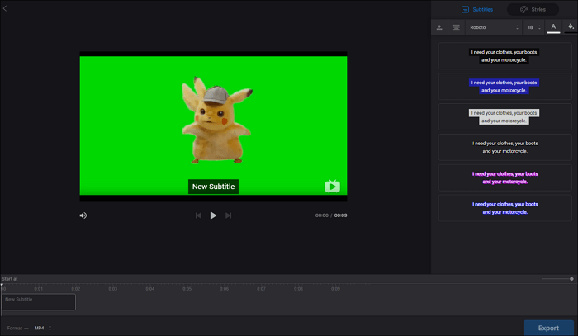Image resolution: width=578 pixels, height=336 pixels.
Task: Click the subtitle vertical position icon
Action: 439,27
